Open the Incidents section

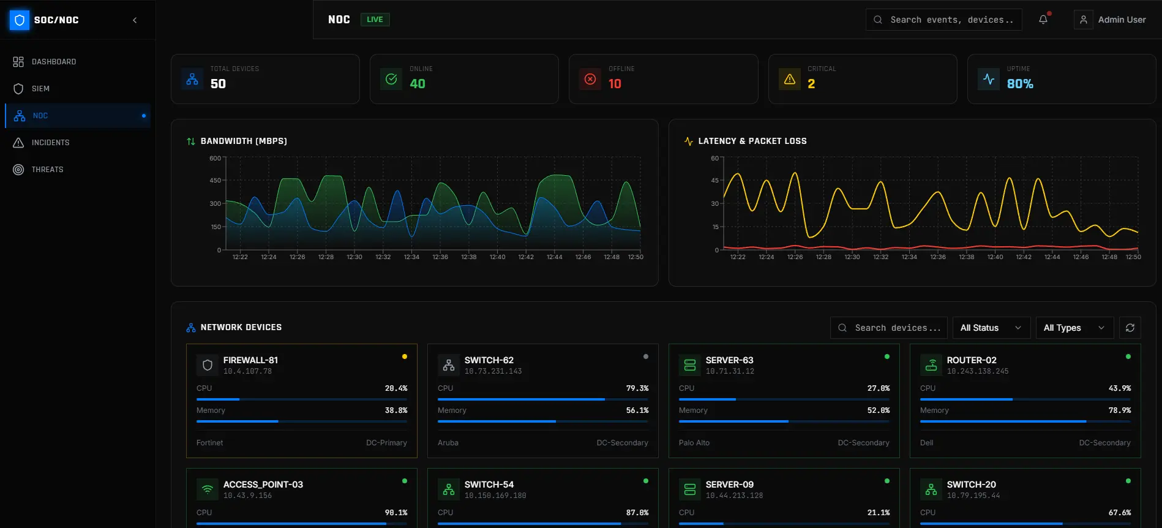coord(78,143)
